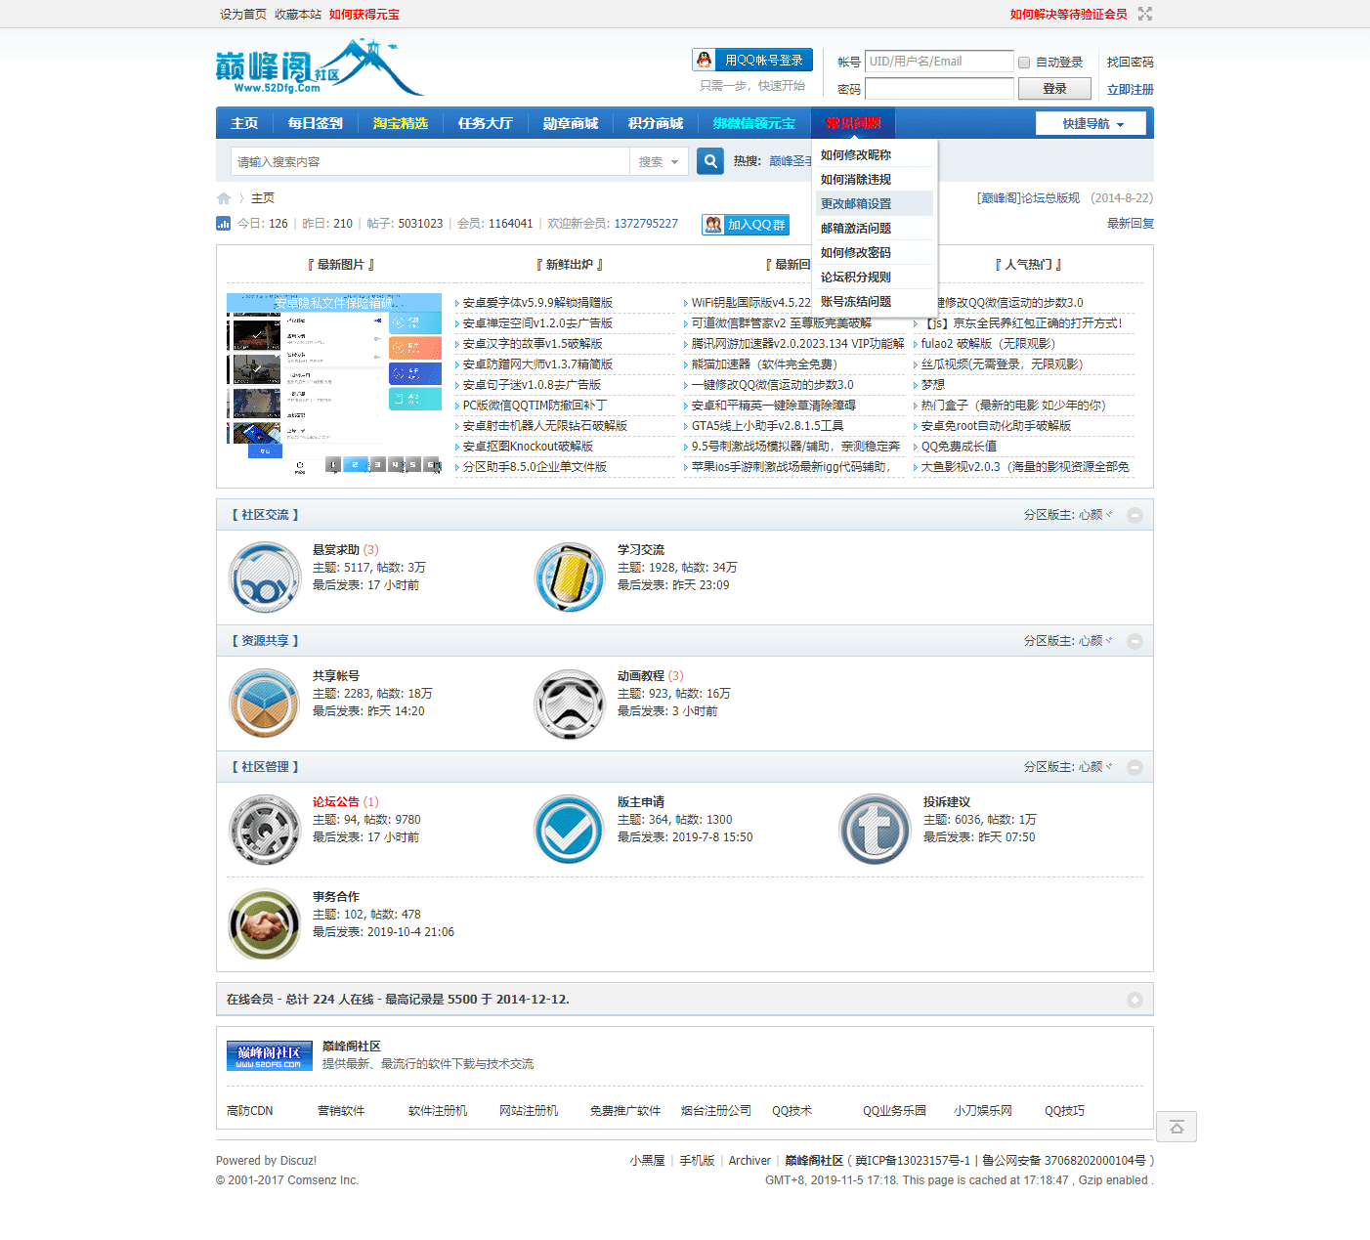Viewport: 1370px width, 1240px height.
Task: Select 更改邮箱设置 from the menu
Action: pos(856,204)
